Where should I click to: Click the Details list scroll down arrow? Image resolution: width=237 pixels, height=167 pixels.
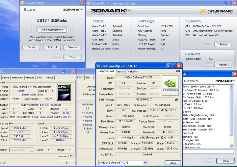(x=231, y=146)
